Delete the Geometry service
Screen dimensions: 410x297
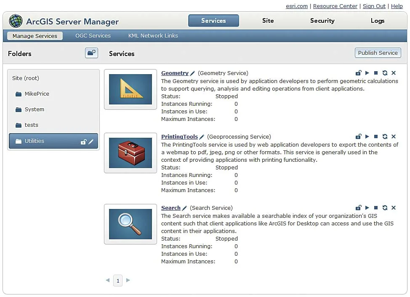coord(394,73)
